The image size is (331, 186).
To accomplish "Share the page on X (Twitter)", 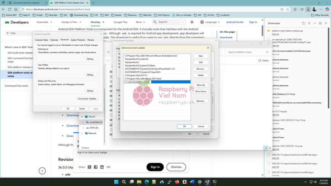I will click(x=89, y=167).
